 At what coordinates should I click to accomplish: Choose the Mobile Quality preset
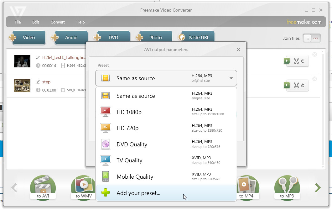point(166,176)
